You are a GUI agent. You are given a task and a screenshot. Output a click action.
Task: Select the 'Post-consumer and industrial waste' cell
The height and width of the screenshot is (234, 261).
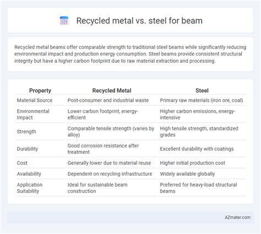click(x=108, y=100)
